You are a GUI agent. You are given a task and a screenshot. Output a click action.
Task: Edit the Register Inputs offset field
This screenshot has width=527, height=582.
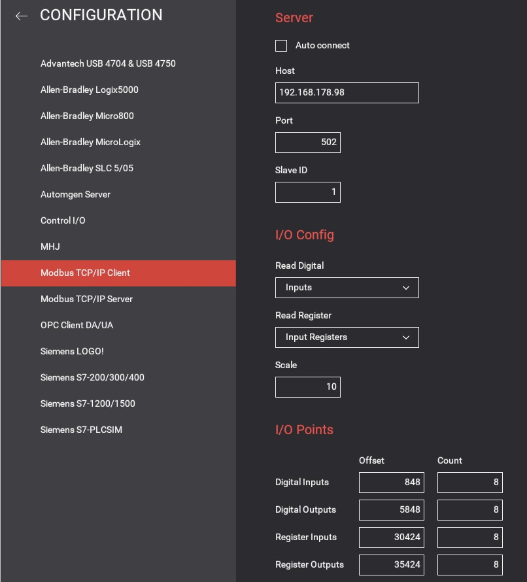(x=391, y=538)
